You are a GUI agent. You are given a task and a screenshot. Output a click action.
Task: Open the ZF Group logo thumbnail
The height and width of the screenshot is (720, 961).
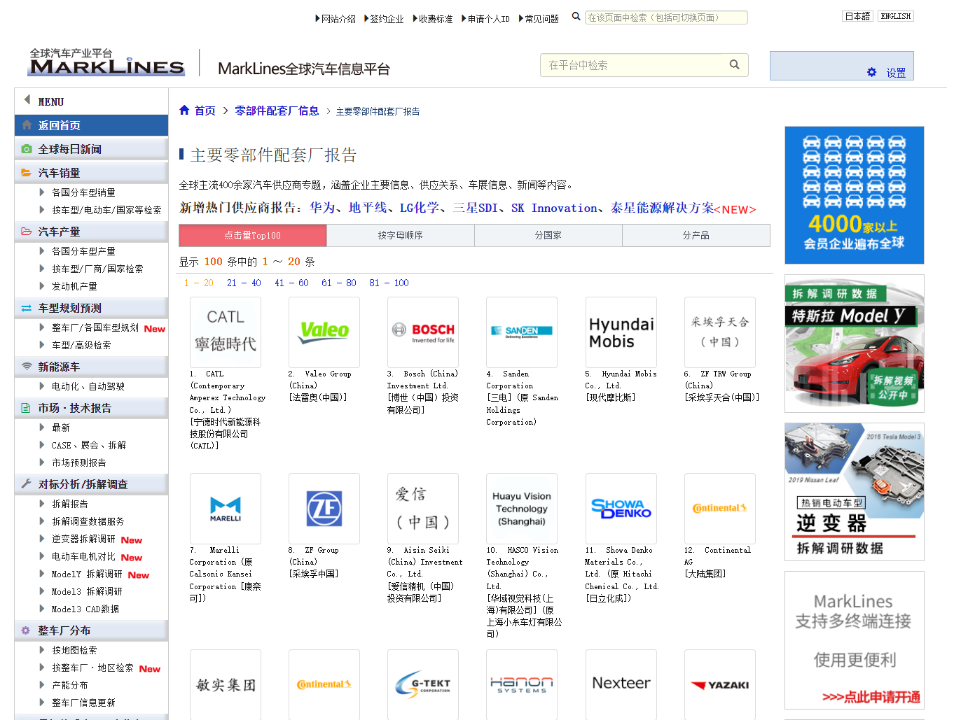(x=324, y=509)
